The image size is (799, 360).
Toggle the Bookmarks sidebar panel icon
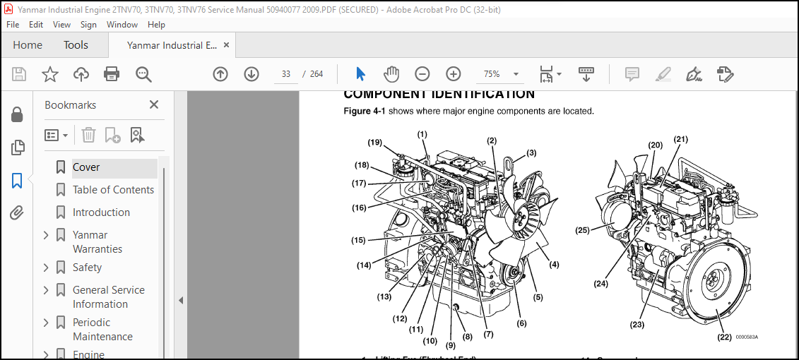[x=17, y=180]
